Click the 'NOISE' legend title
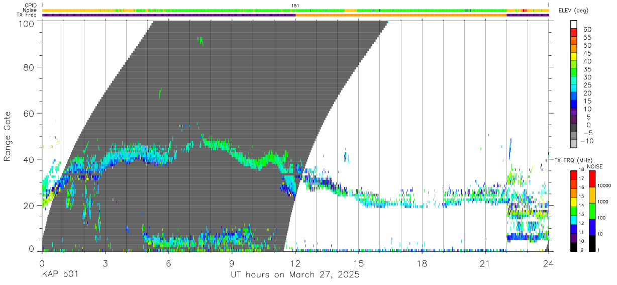 point(596,166)
